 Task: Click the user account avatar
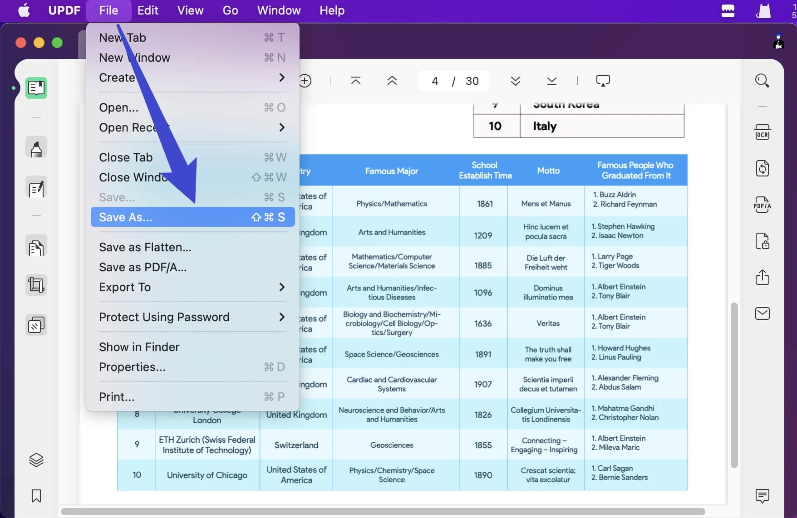pyautogui.click(x=778, y=42)
